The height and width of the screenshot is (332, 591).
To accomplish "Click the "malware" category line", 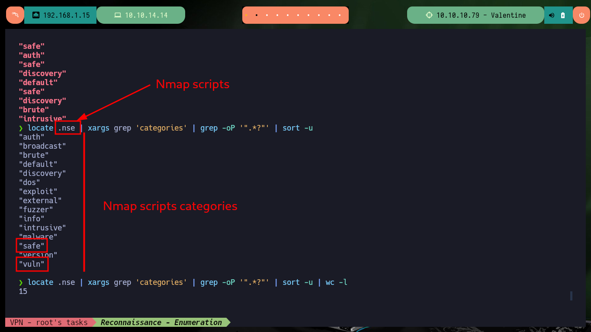I will click(x=38, y=236).
